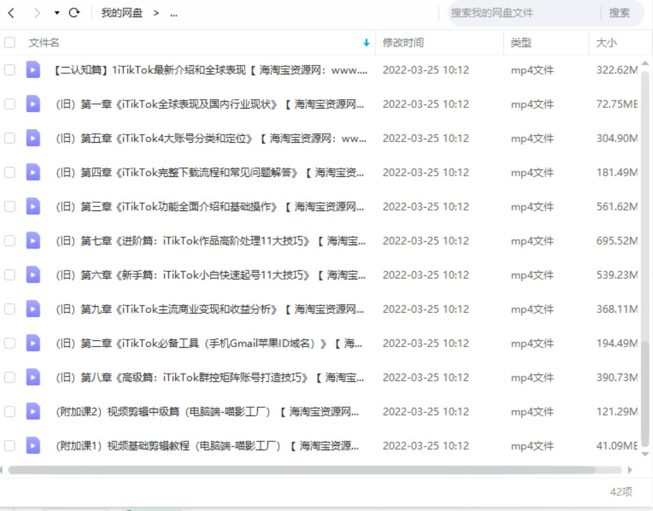Open file 第一章《iTikTok全球表现及国内行业现状》
Viewport: 653px width, 511px height.
pyautogui.click(x=210, y=104)
